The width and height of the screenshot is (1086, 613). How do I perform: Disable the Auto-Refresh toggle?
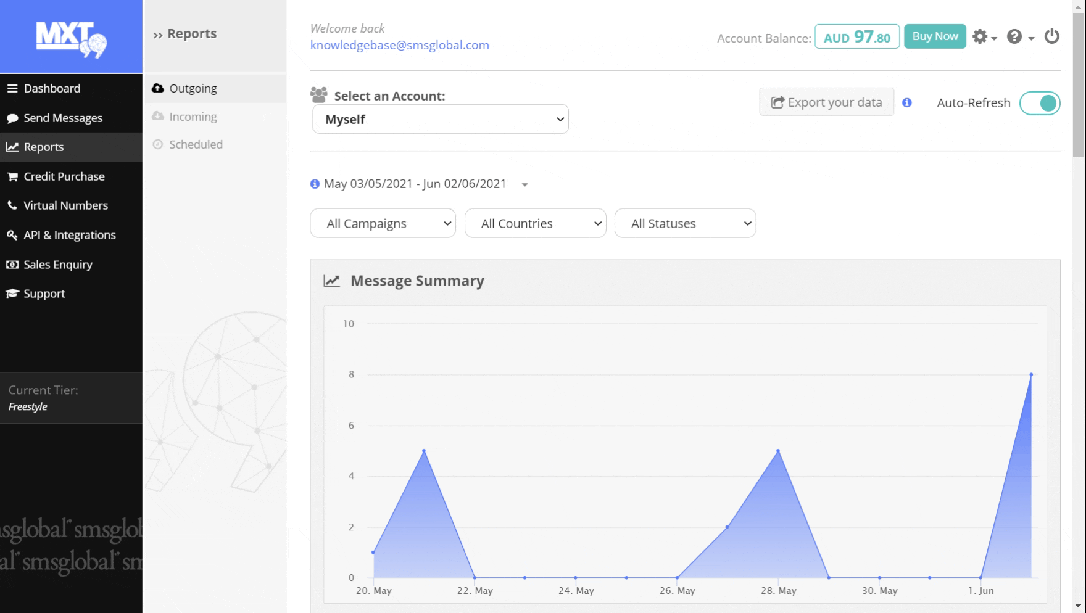pyautogui.click(x=1039, y=103)
